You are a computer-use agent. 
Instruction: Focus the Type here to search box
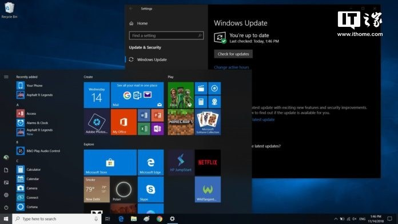(57, 219)
